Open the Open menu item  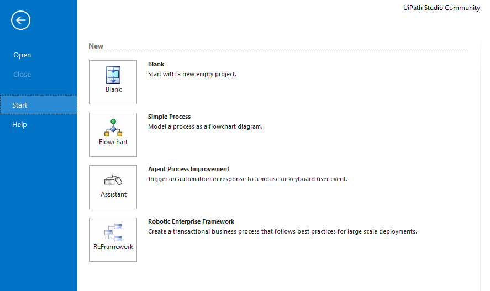click(x=22, y=55)
